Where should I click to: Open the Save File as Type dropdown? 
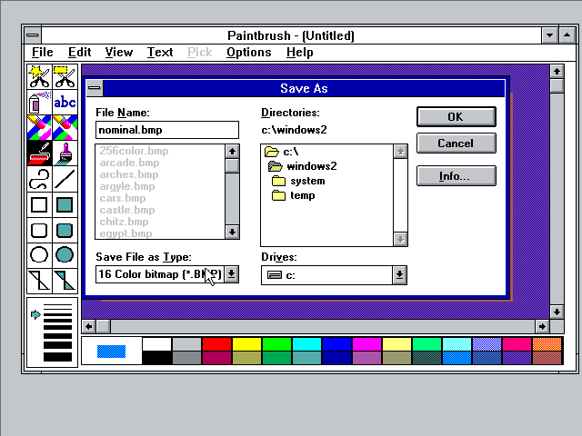231,274
